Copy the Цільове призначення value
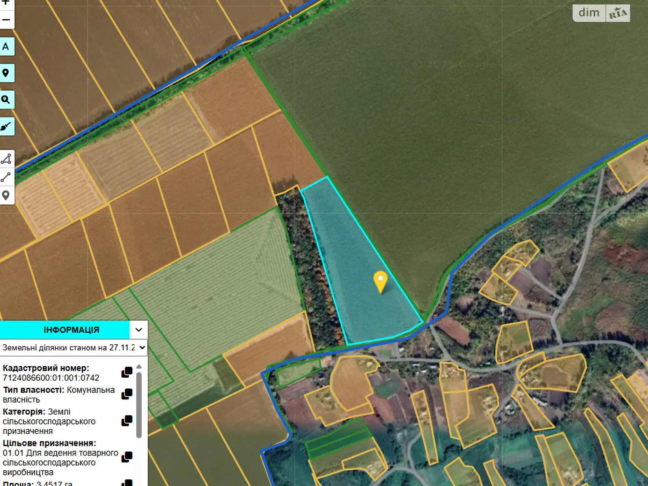Screen dimensions: 648x486 pos(127,457)
